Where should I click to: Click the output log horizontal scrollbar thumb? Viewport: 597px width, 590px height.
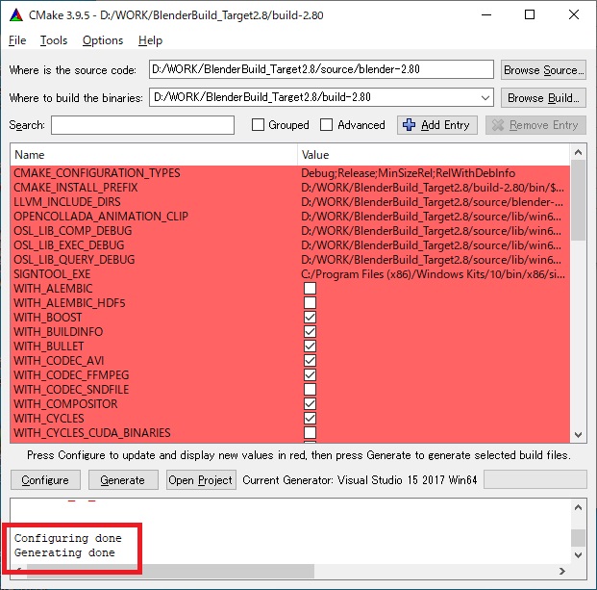(170, 571)
